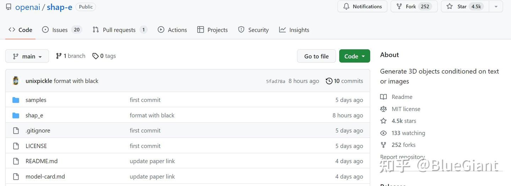Screen dimensions: 511x186
Task: Open the main branch dropdown
Action: pos(27,56)
